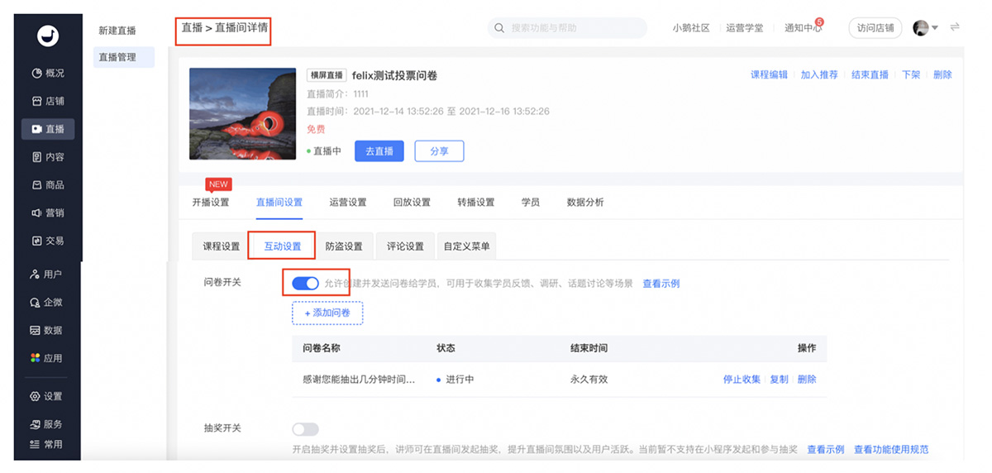Open the 数据 data sidebar icon
The width and height of the screenshot is (992, 473).
[x=36, y=331]
